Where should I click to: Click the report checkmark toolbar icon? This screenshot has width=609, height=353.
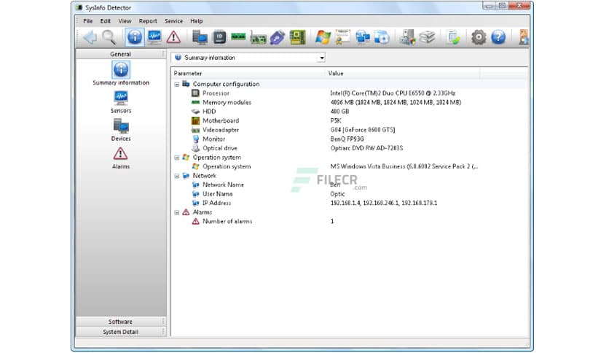click(x=453, y=37)
